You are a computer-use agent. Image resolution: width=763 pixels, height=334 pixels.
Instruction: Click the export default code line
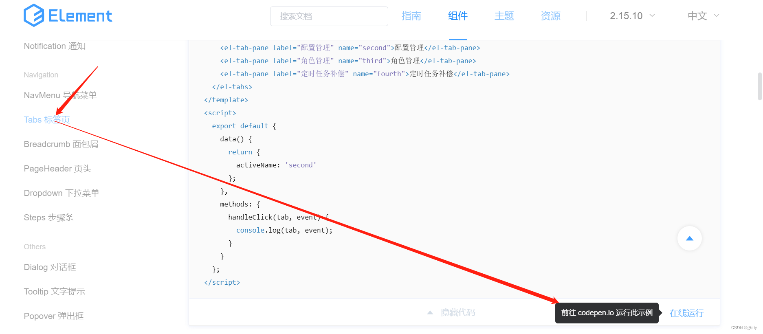tap(244, 126)
